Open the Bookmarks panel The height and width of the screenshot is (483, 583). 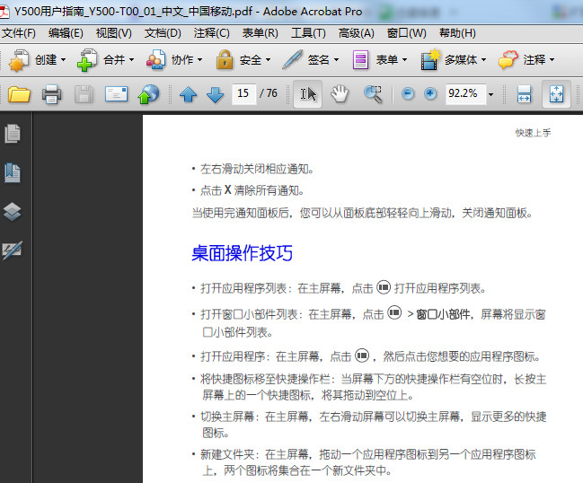pyautogui.click(x=13, y=172)
